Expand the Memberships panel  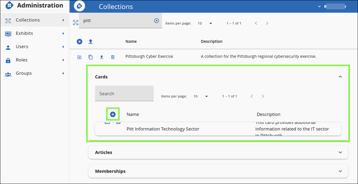point(218,171)
